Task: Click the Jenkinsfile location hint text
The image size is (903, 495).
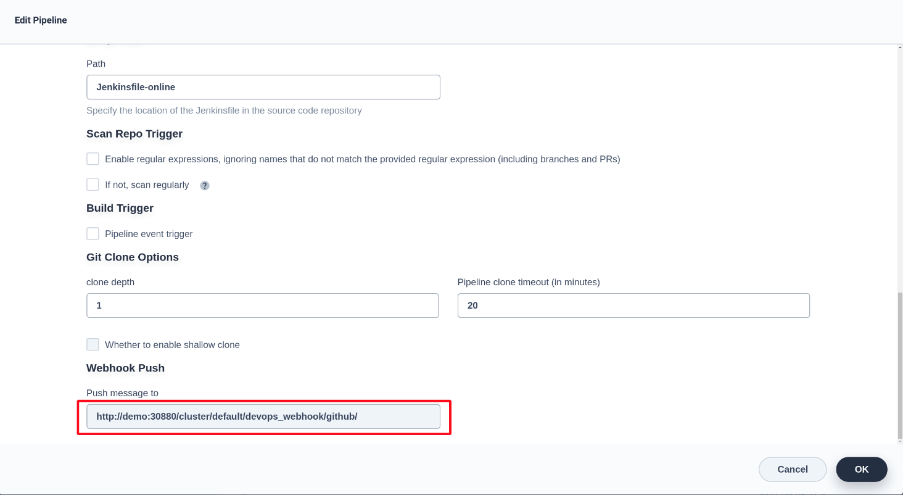Action: point(224,110)
